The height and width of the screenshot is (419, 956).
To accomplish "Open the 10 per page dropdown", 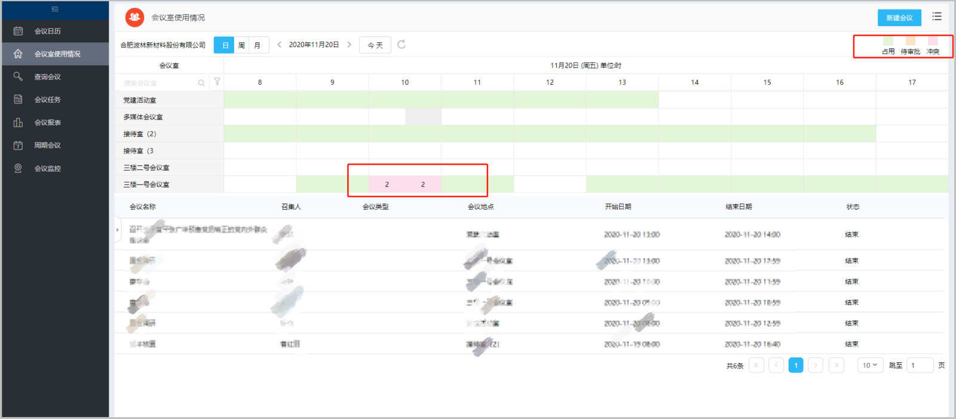I will [870, 365].
